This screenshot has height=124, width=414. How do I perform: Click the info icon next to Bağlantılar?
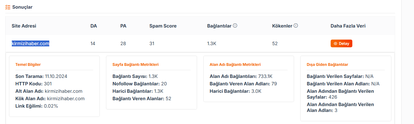(235, 26)
